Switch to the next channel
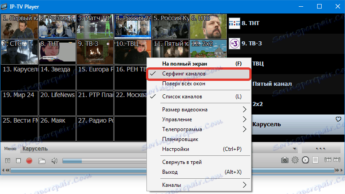 pos(337,160)
